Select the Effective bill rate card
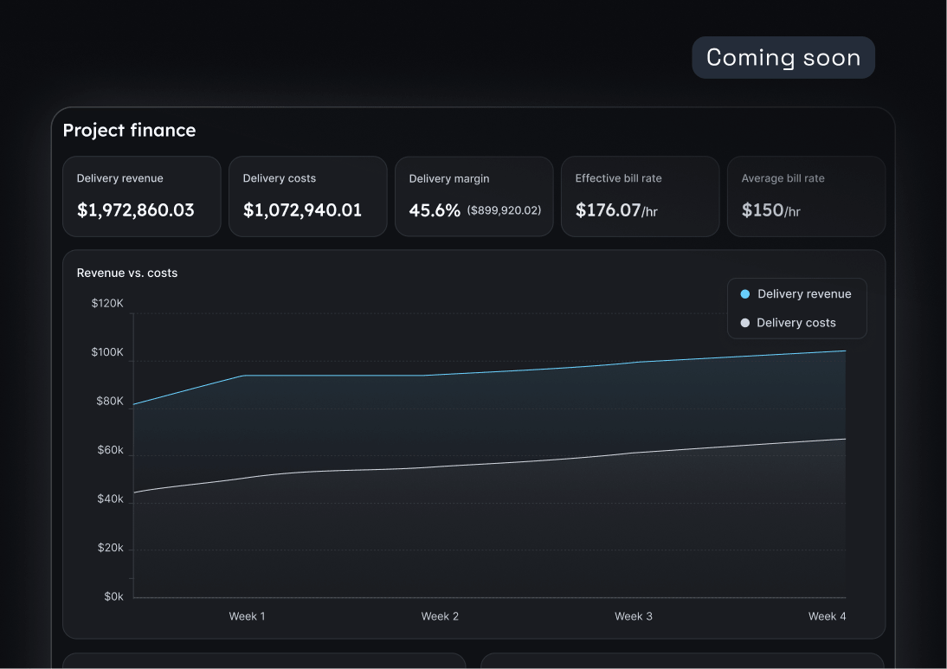The height and width of the screenshot is (669, 947). [x=640, y=196]
